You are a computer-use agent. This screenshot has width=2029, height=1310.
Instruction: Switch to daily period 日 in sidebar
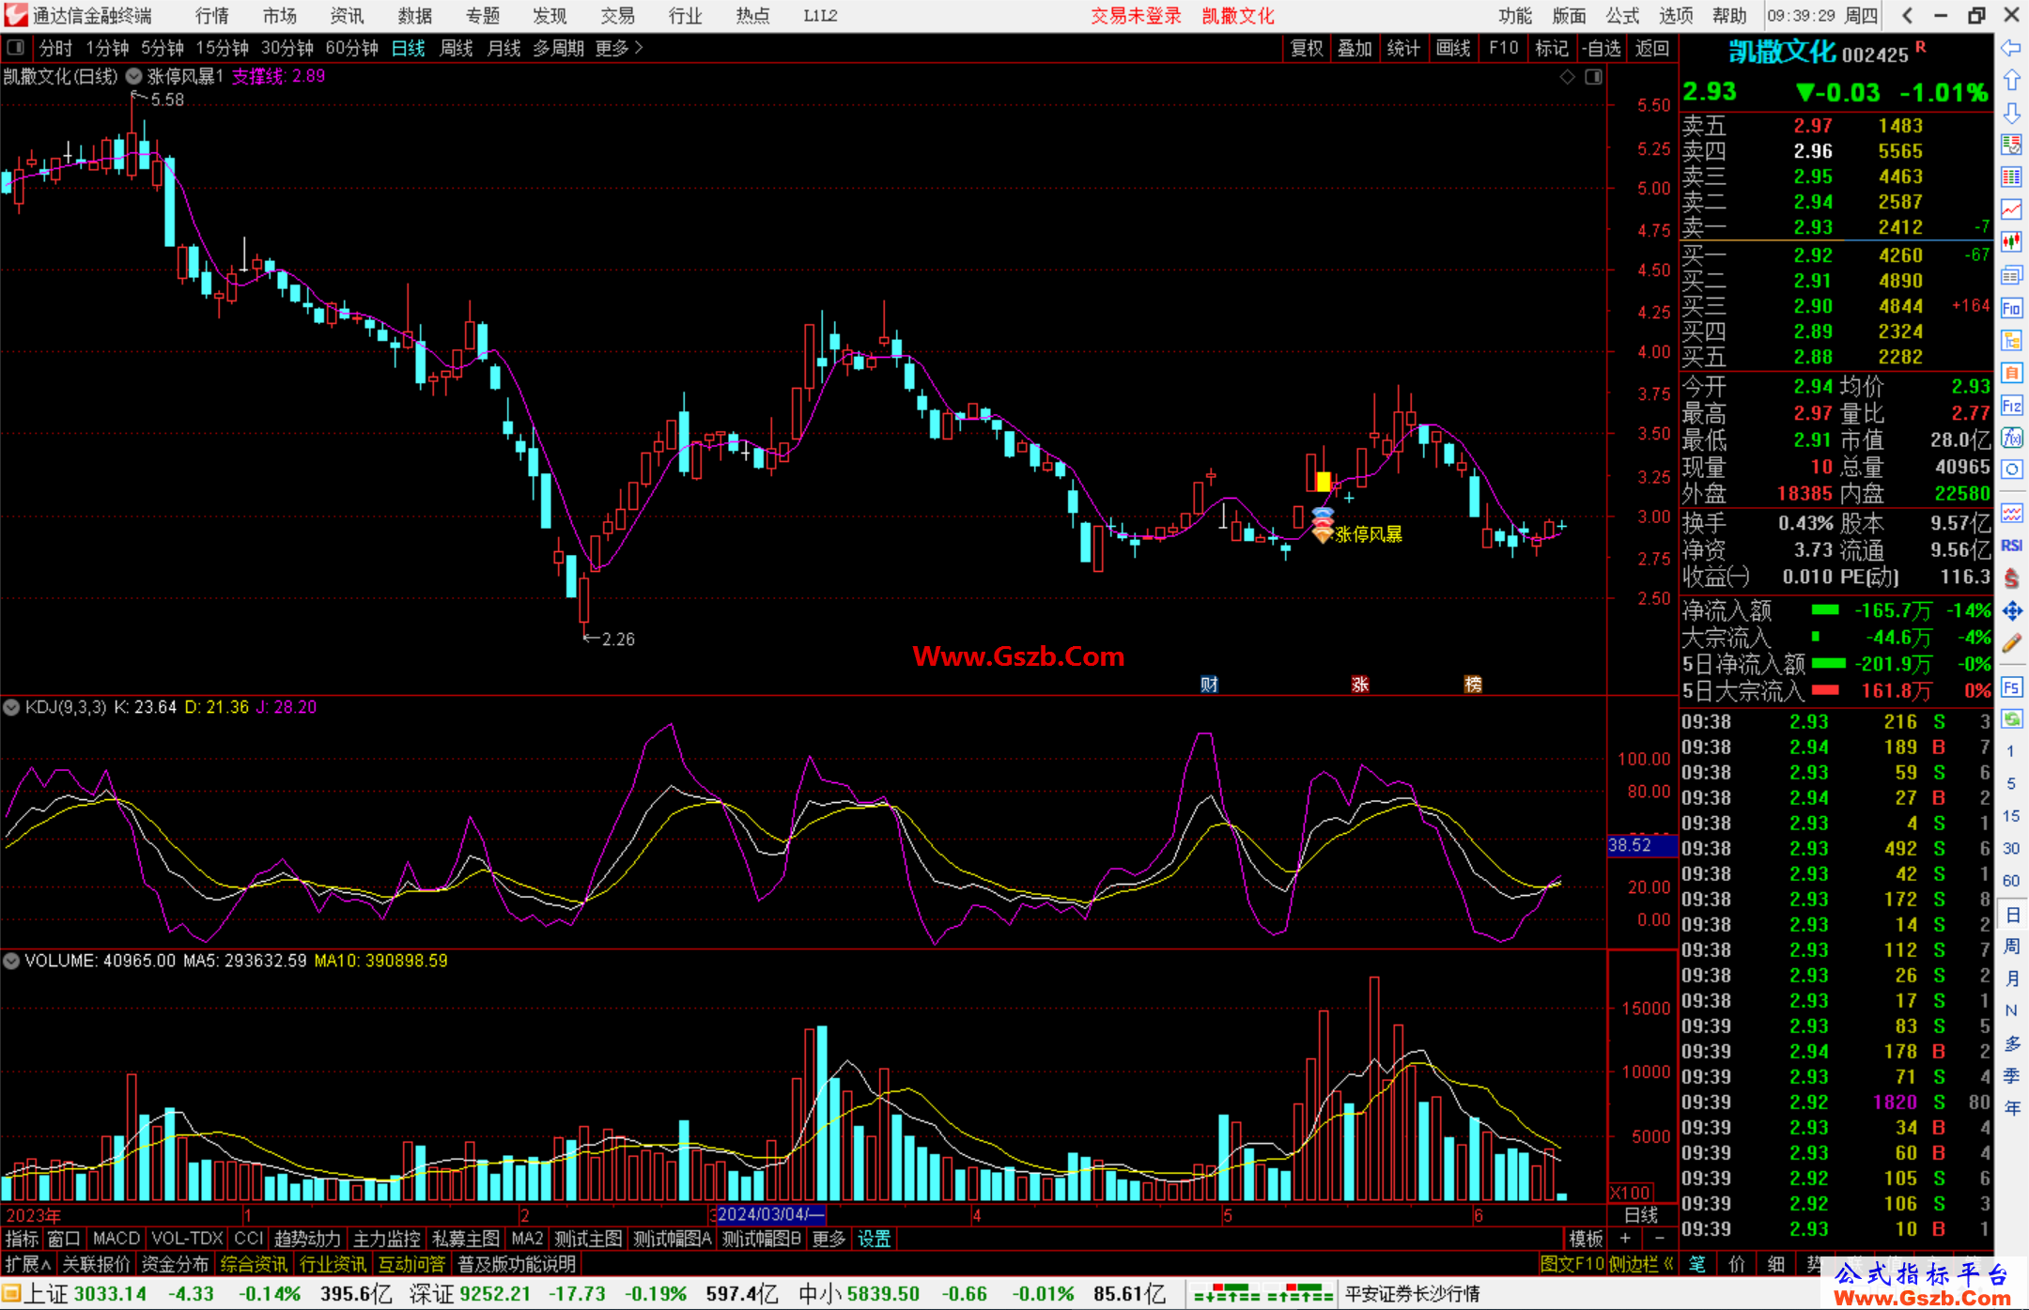click(x=2011, y=914)
